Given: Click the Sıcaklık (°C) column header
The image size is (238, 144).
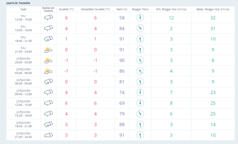Looking at the screenshot, I should (x=66, y=9).
